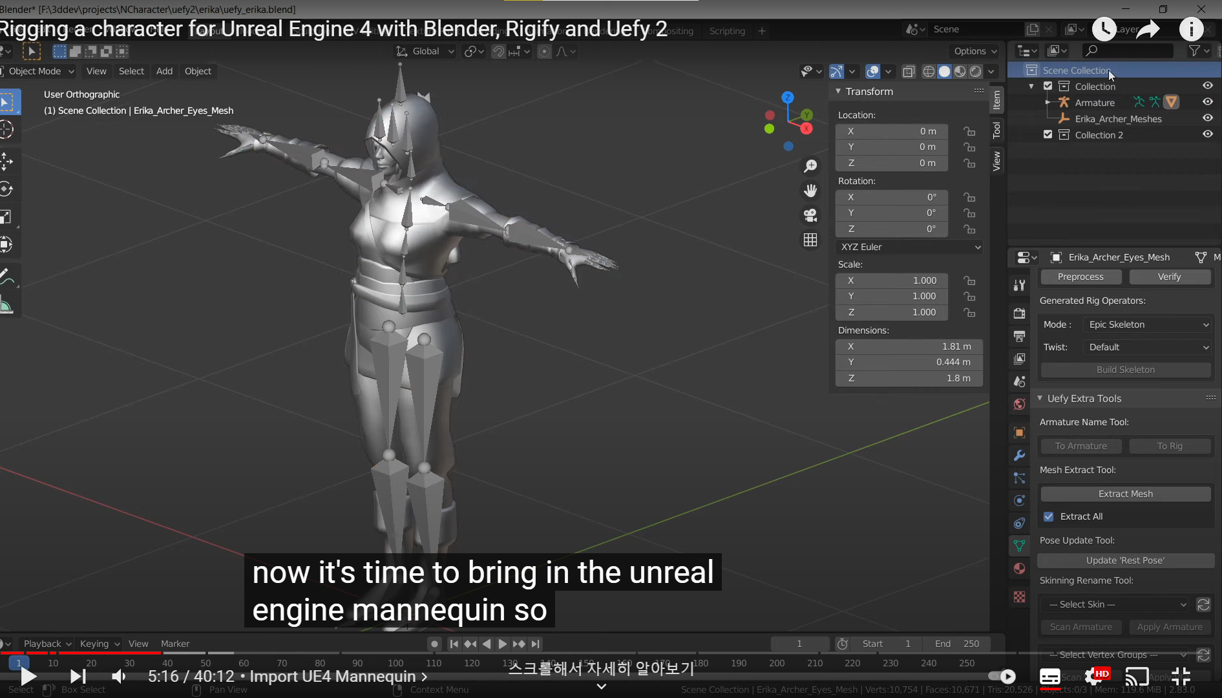The width and height of the screenshot is (1222, 698).
Task: Hide Erika_Archer_Meshes with eye icon
Action: tap(1207, 118)
